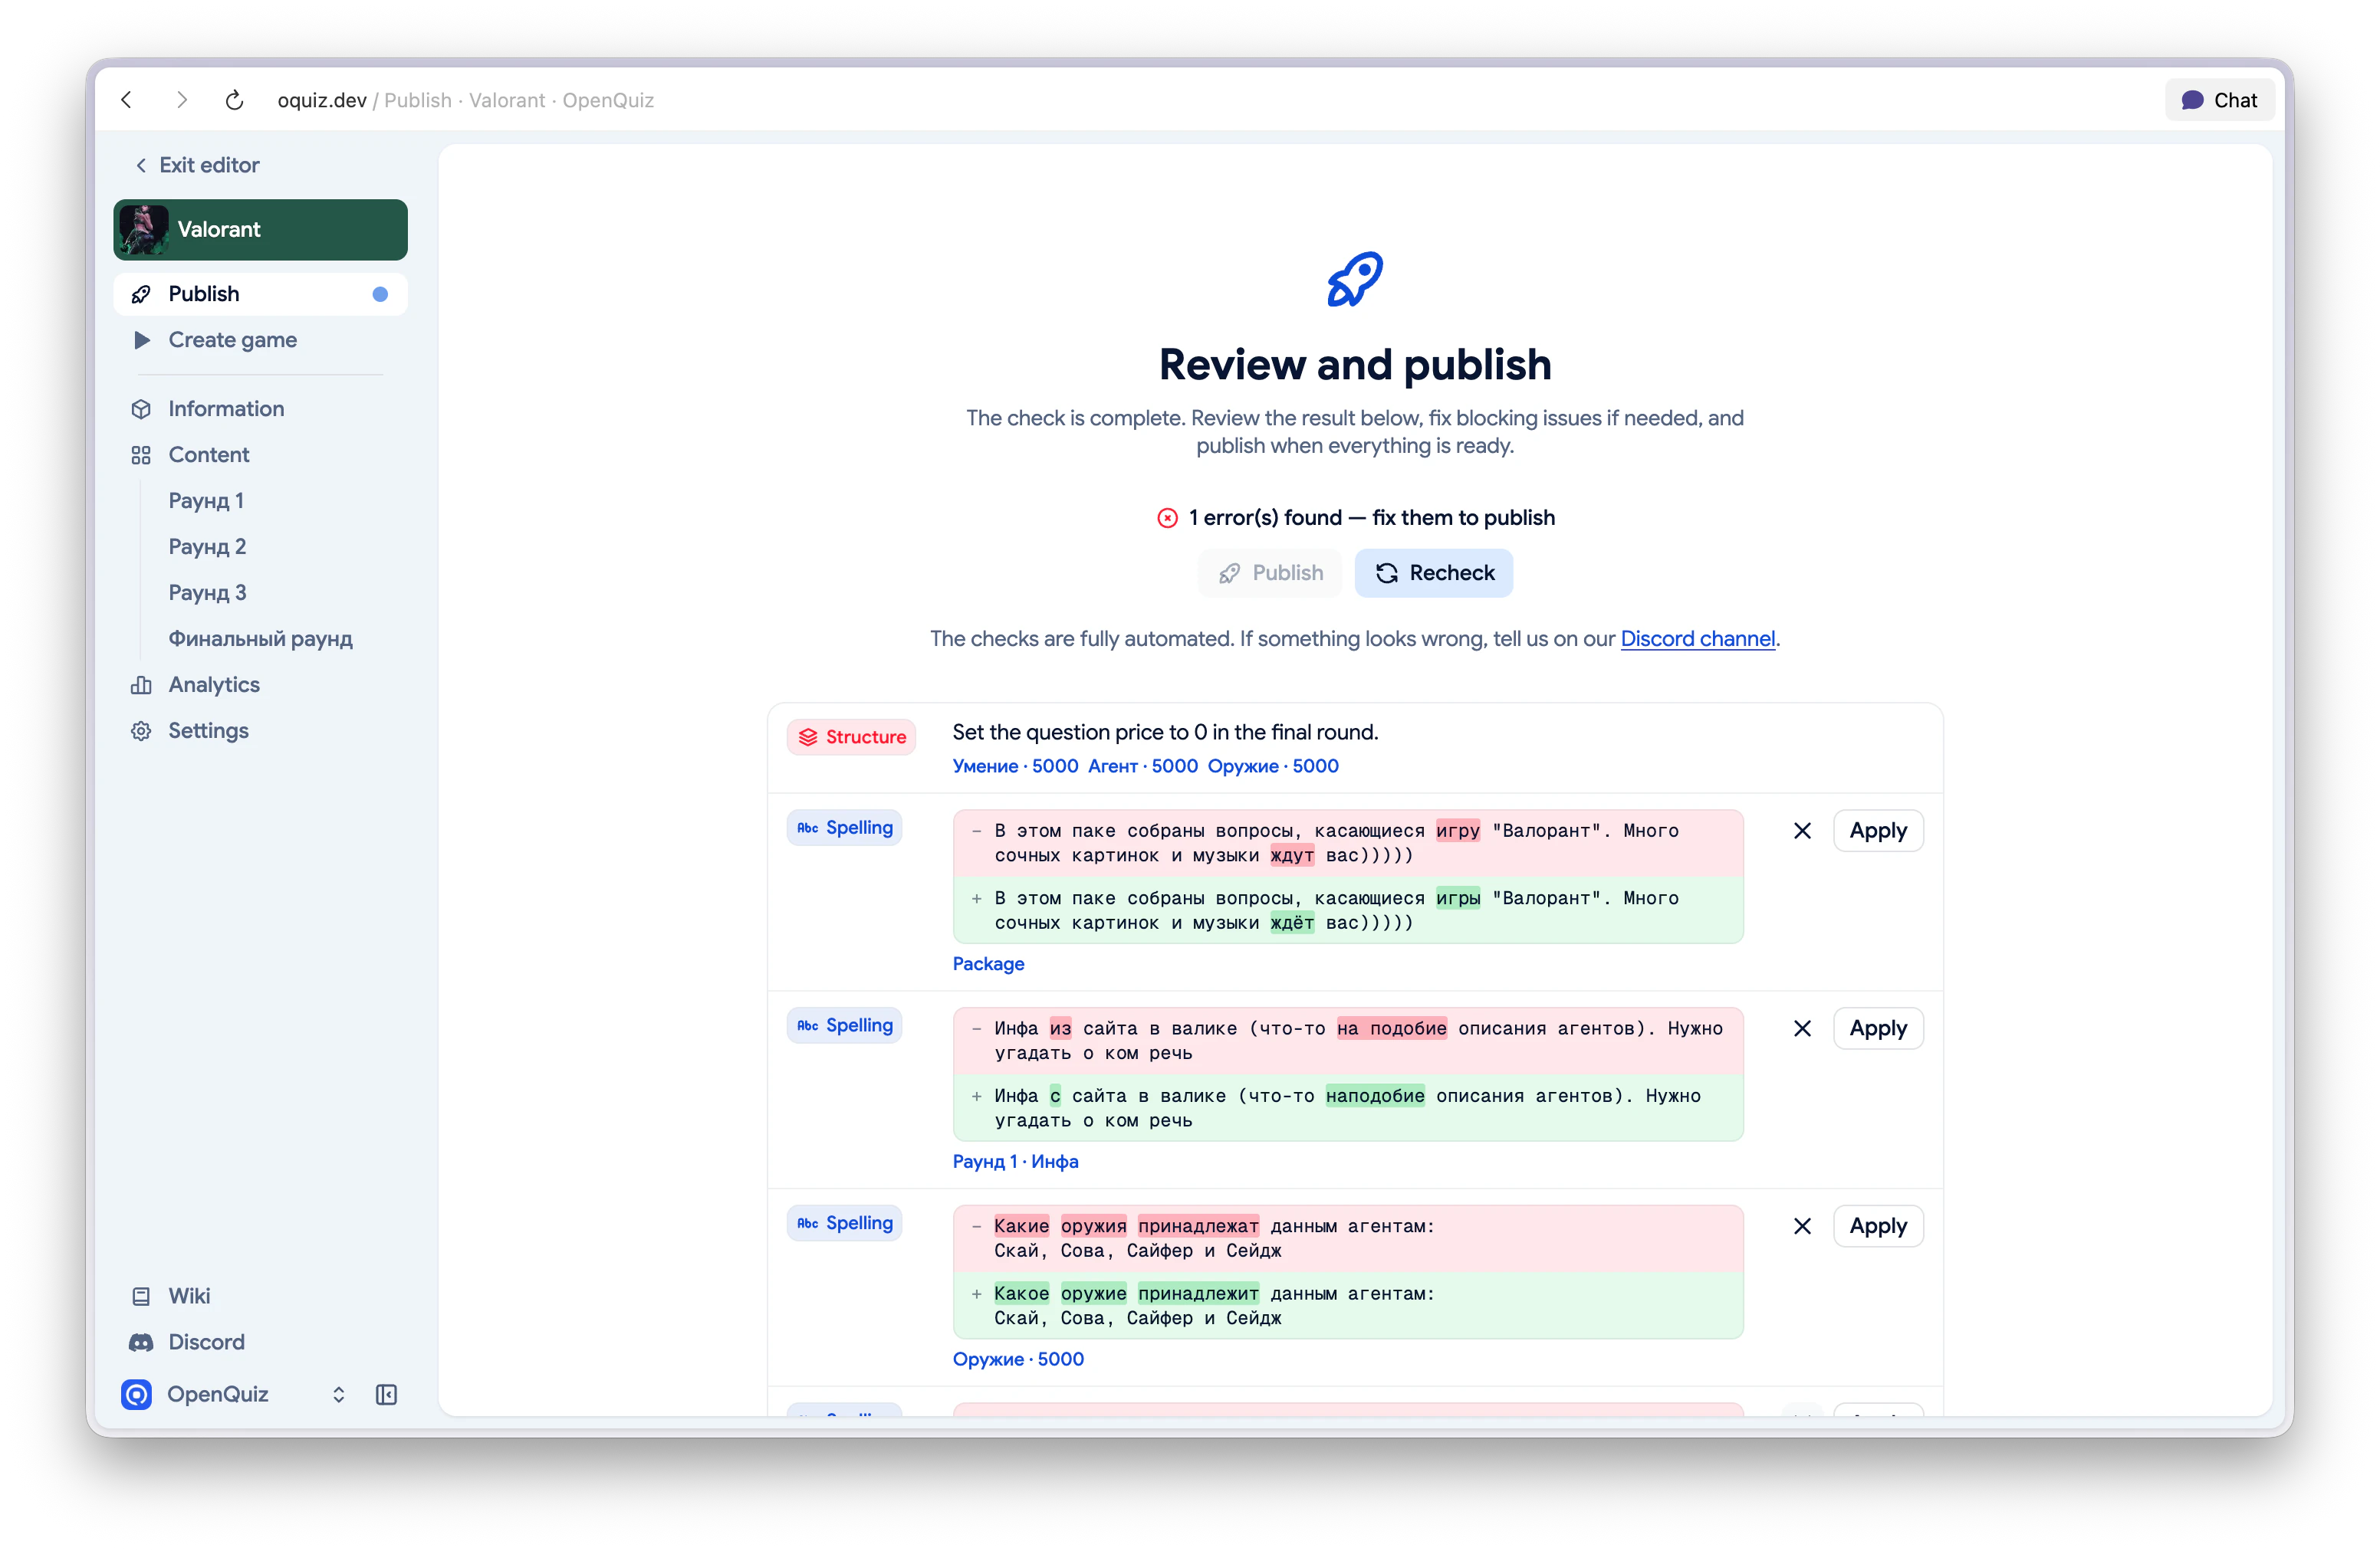The width and height of the screenshot is (2380, 1551).
Task: Click the Spelling tag on the Package suggestion
Action: pos(844,828)
